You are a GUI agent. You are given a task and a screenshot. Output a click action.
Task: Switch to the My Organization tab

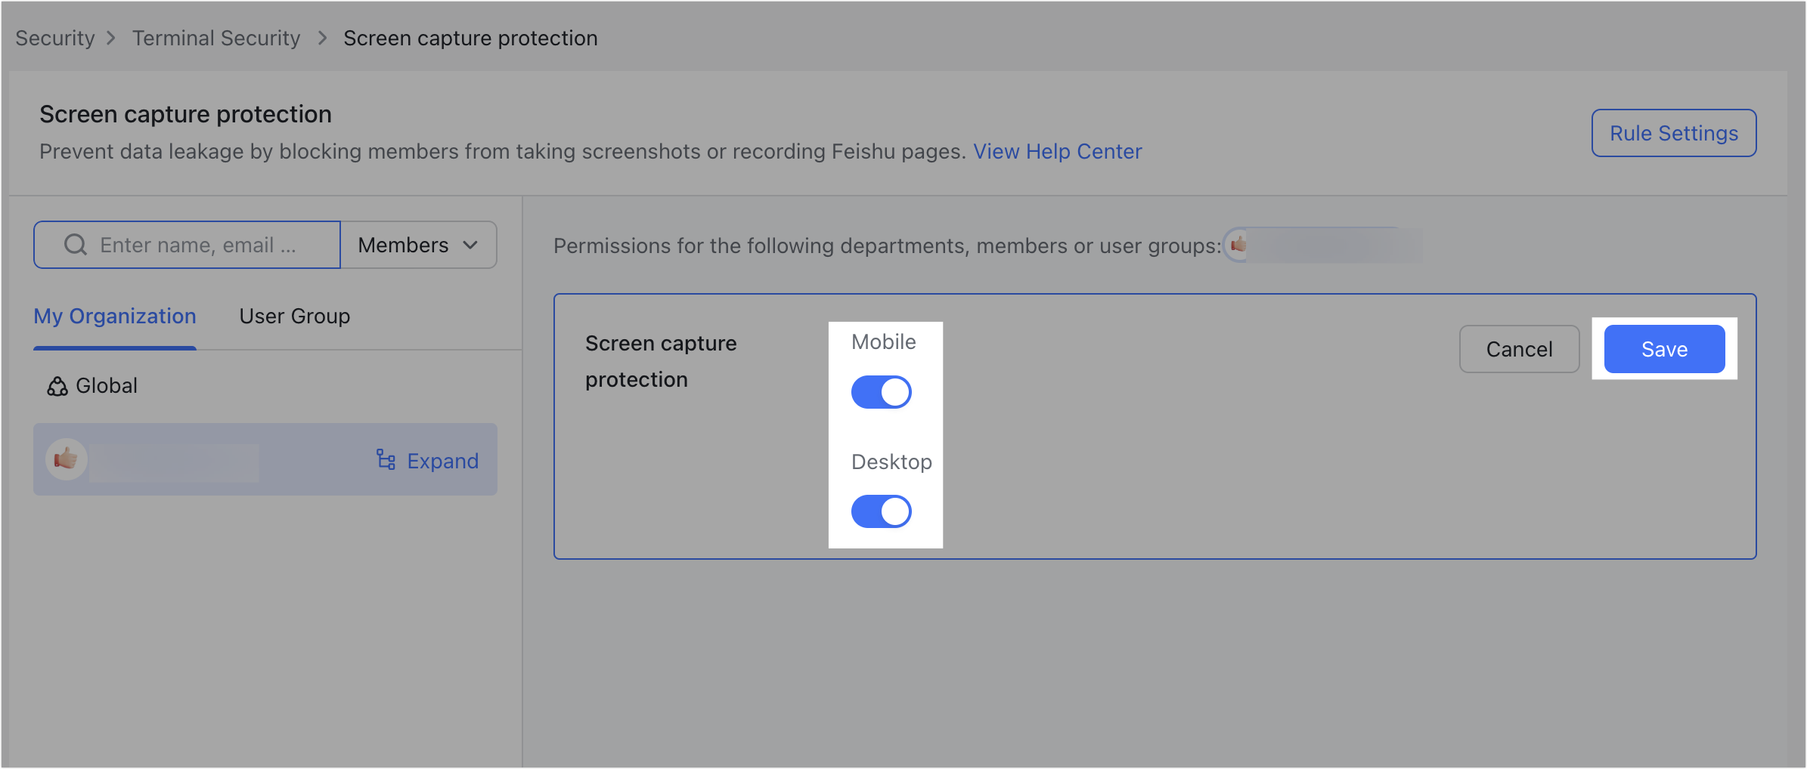(x=114, y=316)
